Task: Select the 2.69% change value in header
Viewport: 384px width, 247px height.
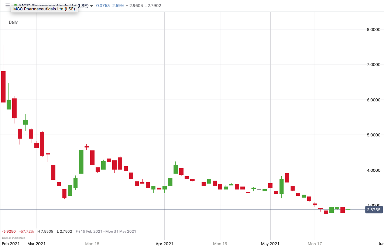Action: 118,6
